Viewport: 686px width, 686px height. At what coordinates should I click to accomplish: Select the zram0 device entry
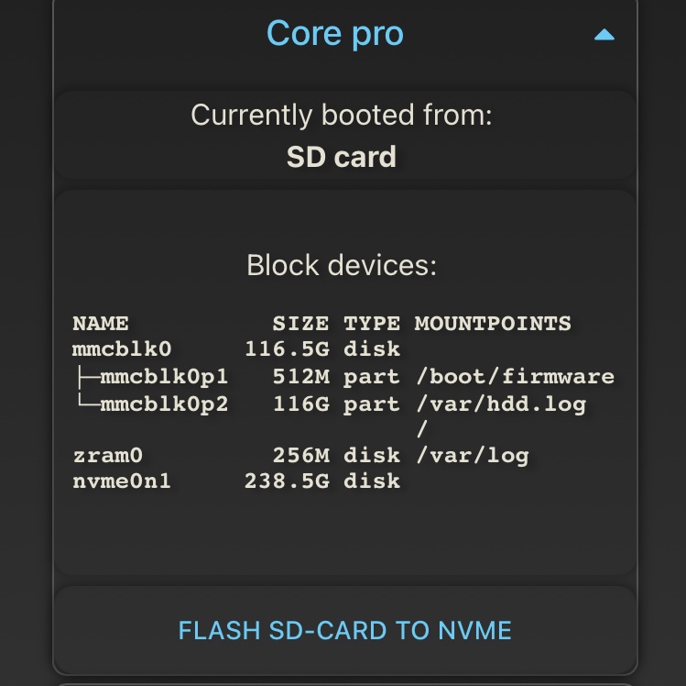coord(107,455)
